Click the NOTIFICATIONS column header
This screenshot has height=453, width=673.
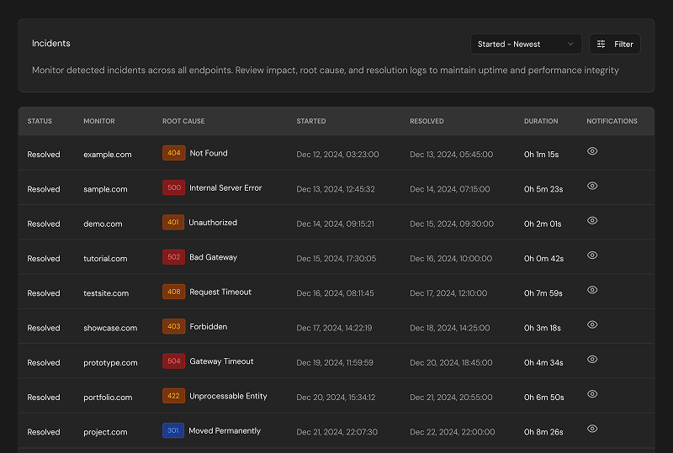click(612, 121)
